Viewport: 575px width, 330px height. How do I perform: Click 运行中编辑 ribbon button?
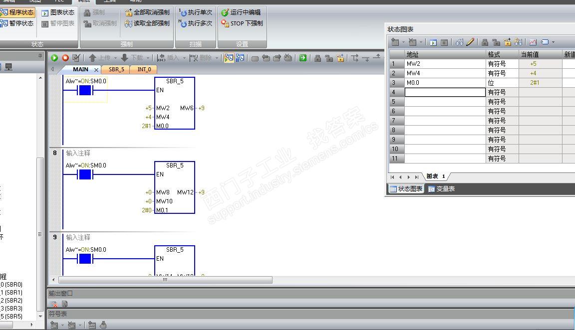coord(241,12)
